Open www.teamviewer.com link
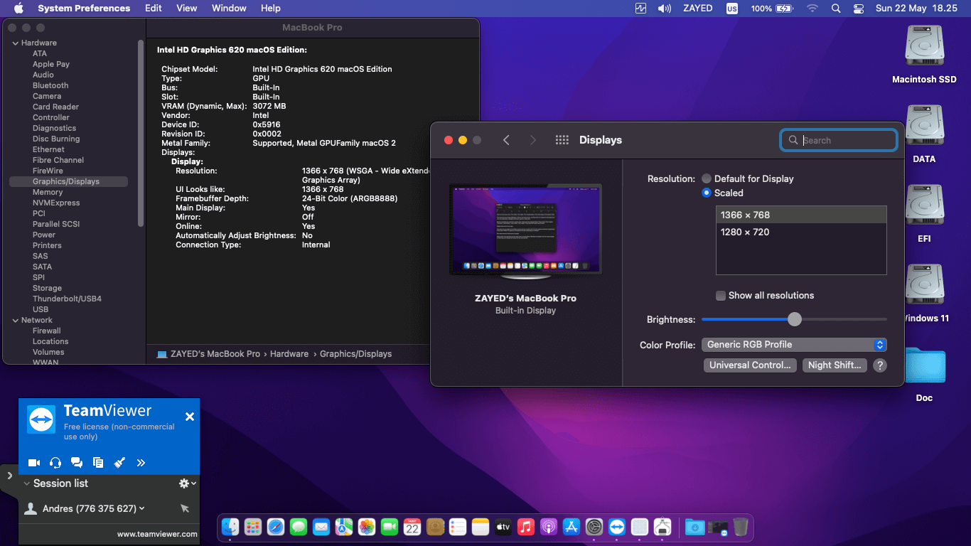Image resolution: width=971 pixels, height=546 pixels. point(157,534)
